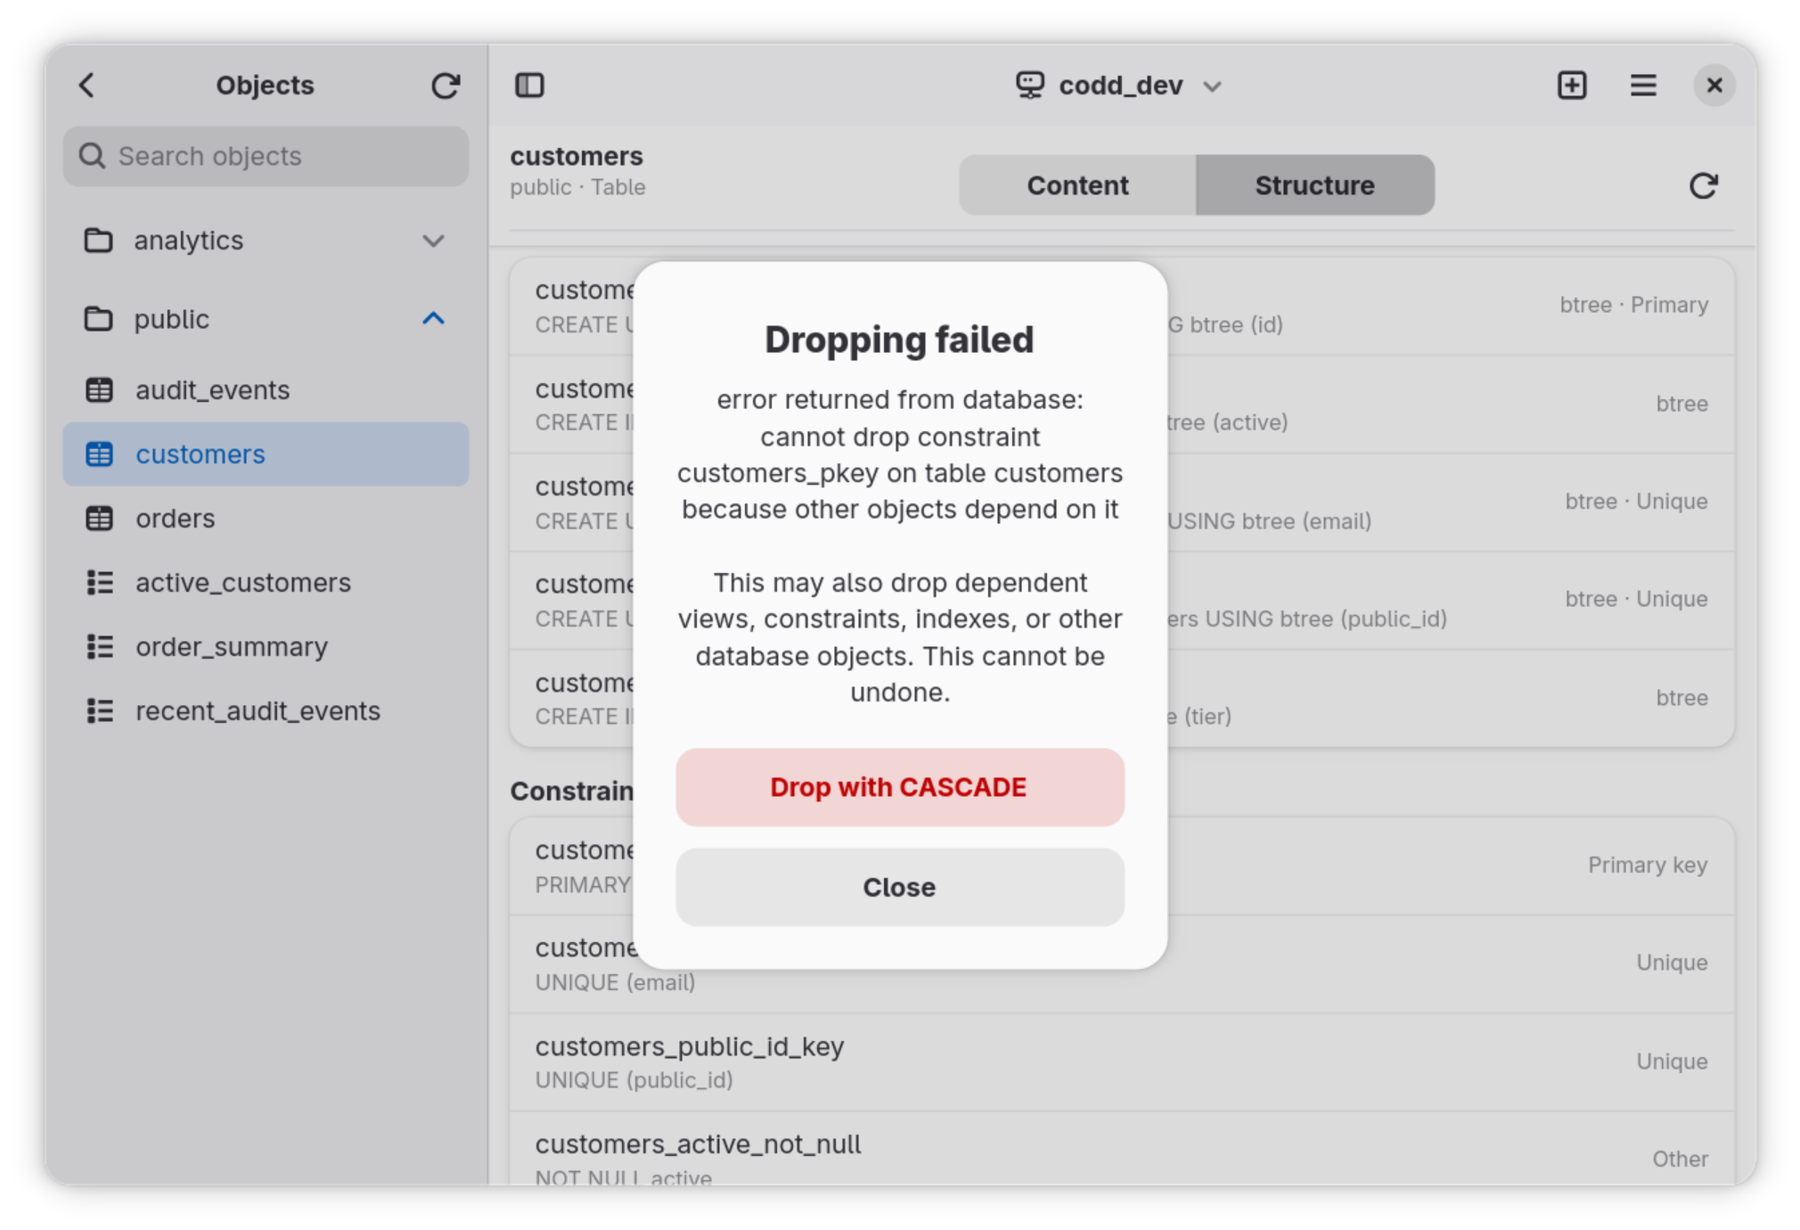Viewport: 1800px width, 1230px height.
Task: Open the hamburger main menu
Action: pos(1643,86)
